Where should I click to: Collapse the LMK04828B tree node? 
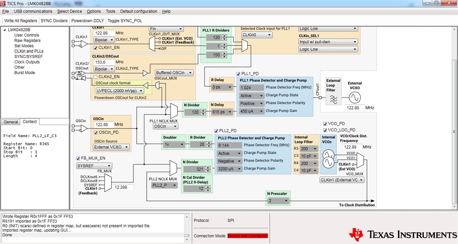point(5,30)
